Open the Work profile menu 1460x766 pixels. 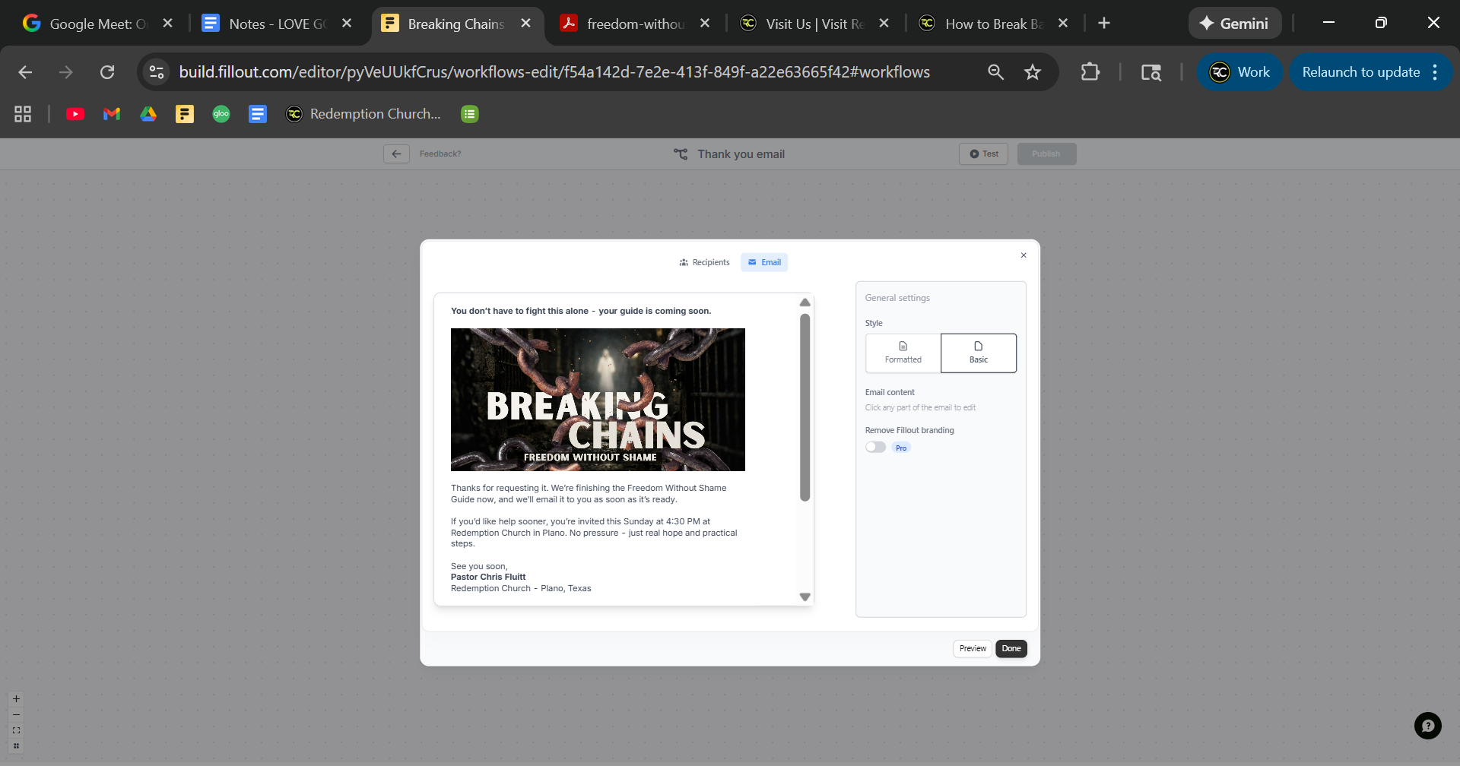pos(1239,72)
